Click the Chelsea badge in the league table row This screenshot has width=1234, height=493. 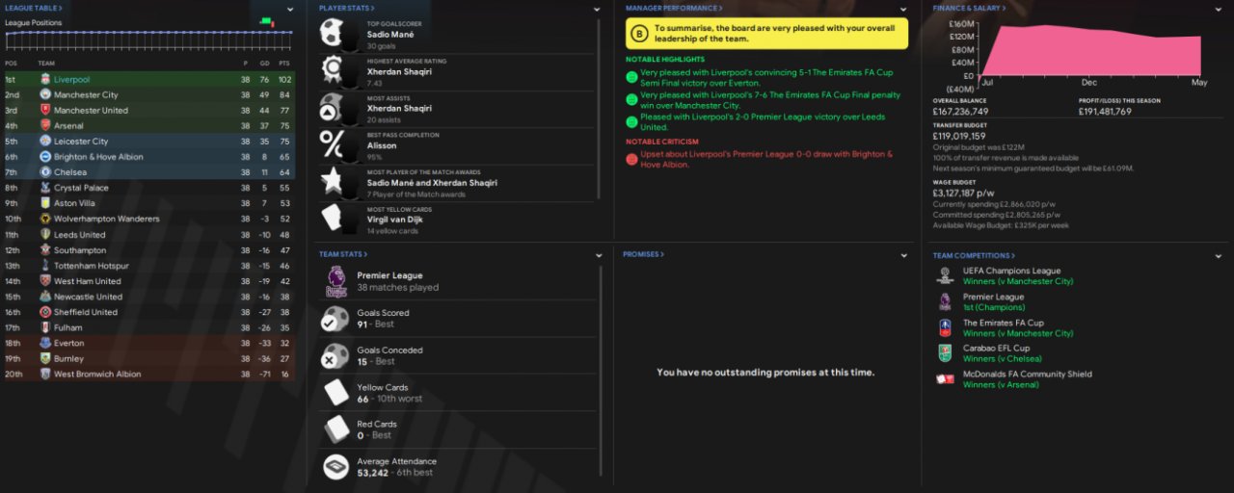[44, 172]
